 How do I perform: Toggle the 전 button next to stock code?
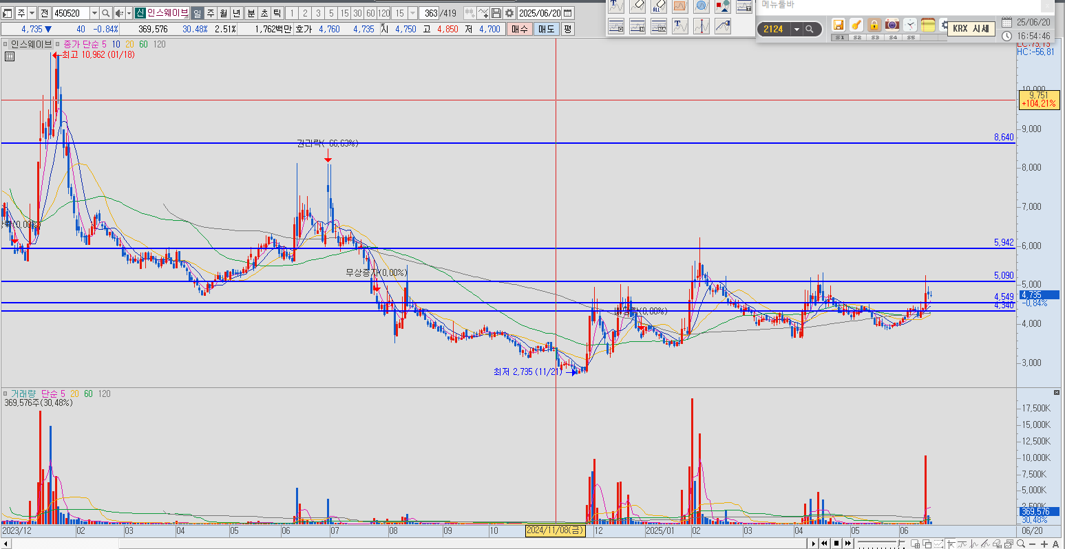44,13
